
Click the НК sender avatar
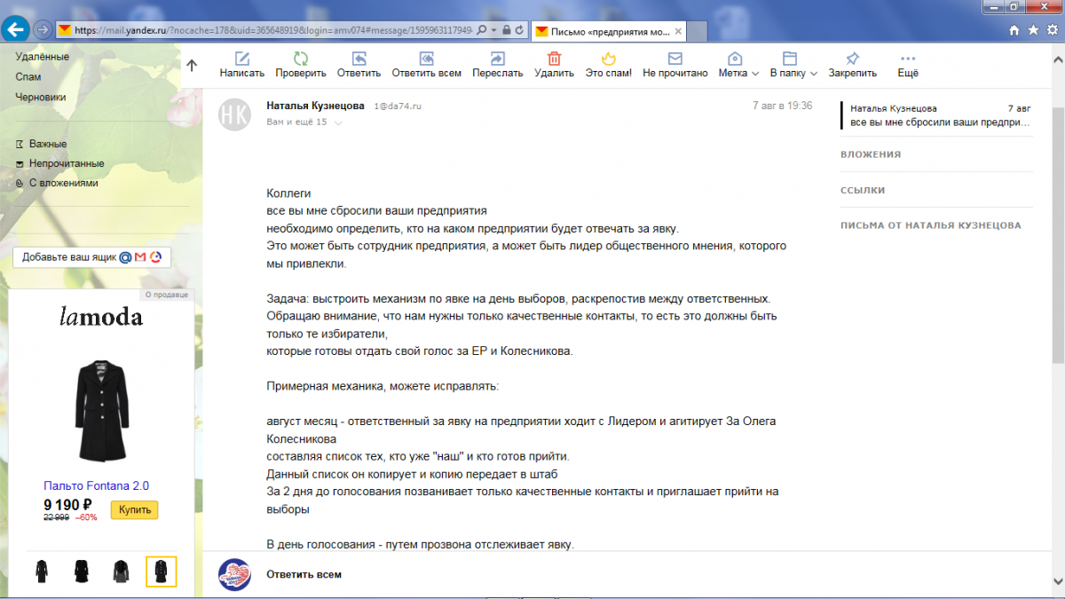point(234,114)
